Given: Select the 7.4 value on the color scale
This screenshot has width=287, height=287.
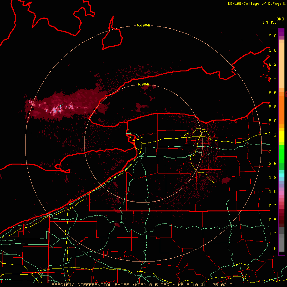Looking at the screenshot, I should 273,78.
